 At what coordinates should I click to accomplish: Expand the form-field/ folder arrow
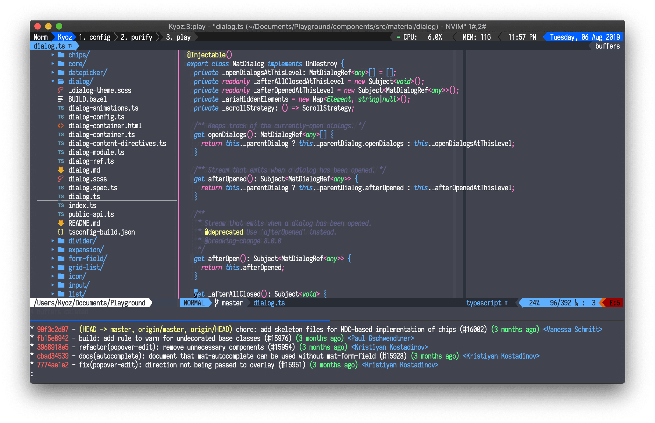53,258
